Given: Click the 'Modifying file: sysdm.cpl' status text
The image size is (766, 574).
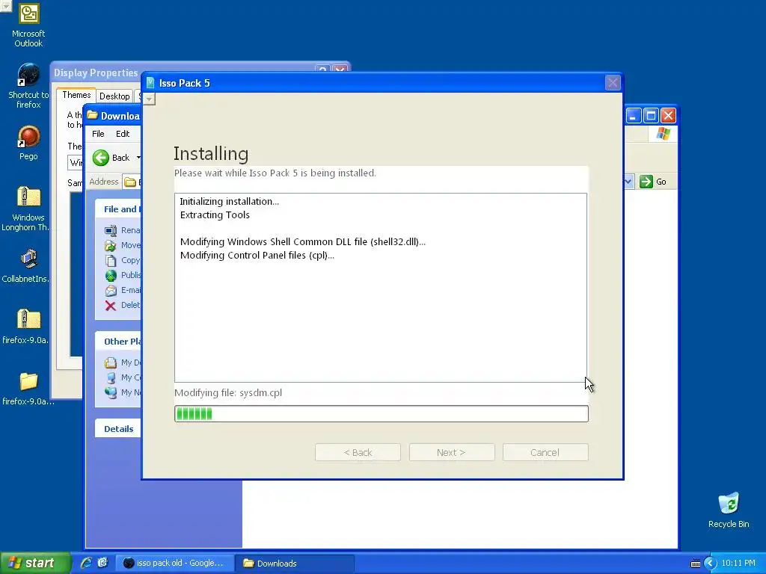Looking at the screenshot, I should pos(228,393).
